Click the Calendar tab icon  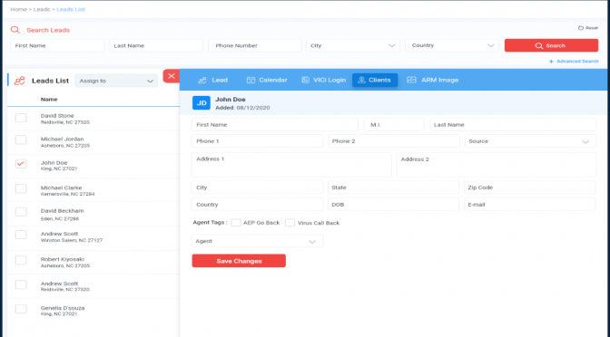(251, 80)
